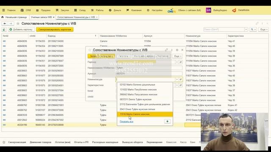Star the dialog Сопоставление Номенклатуры с WB

point(89,50)
